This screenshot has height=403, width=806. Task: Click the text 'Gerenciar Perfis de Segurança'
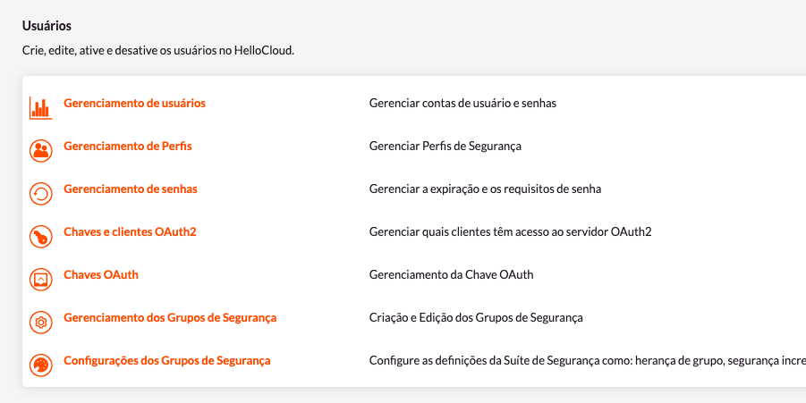point(445,147)
